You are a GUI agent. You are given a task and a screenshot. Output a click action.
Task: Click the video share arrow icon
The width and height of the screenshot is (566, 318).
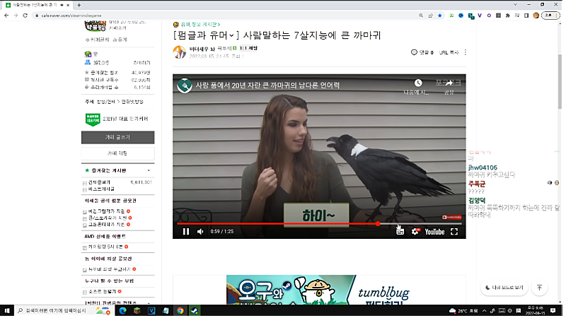pos(449,83)
